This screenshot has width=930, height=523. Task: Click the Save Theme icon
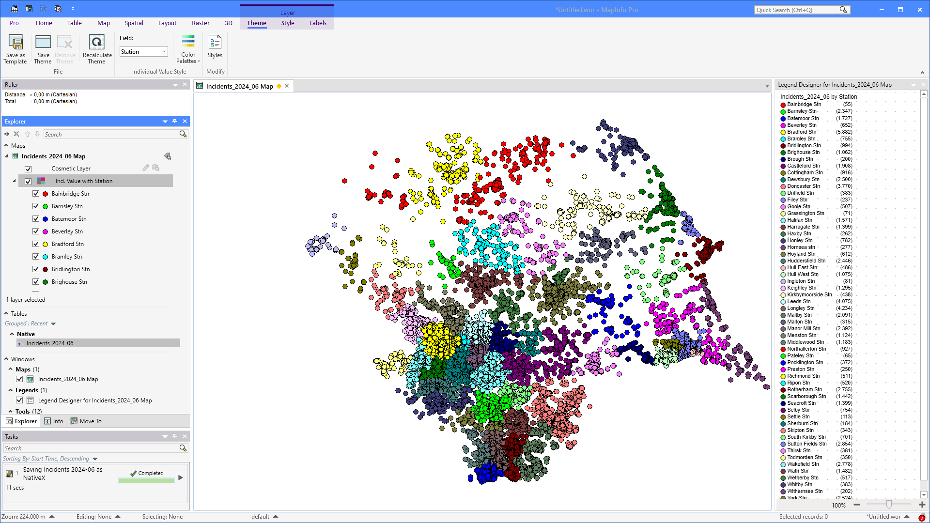43,43
